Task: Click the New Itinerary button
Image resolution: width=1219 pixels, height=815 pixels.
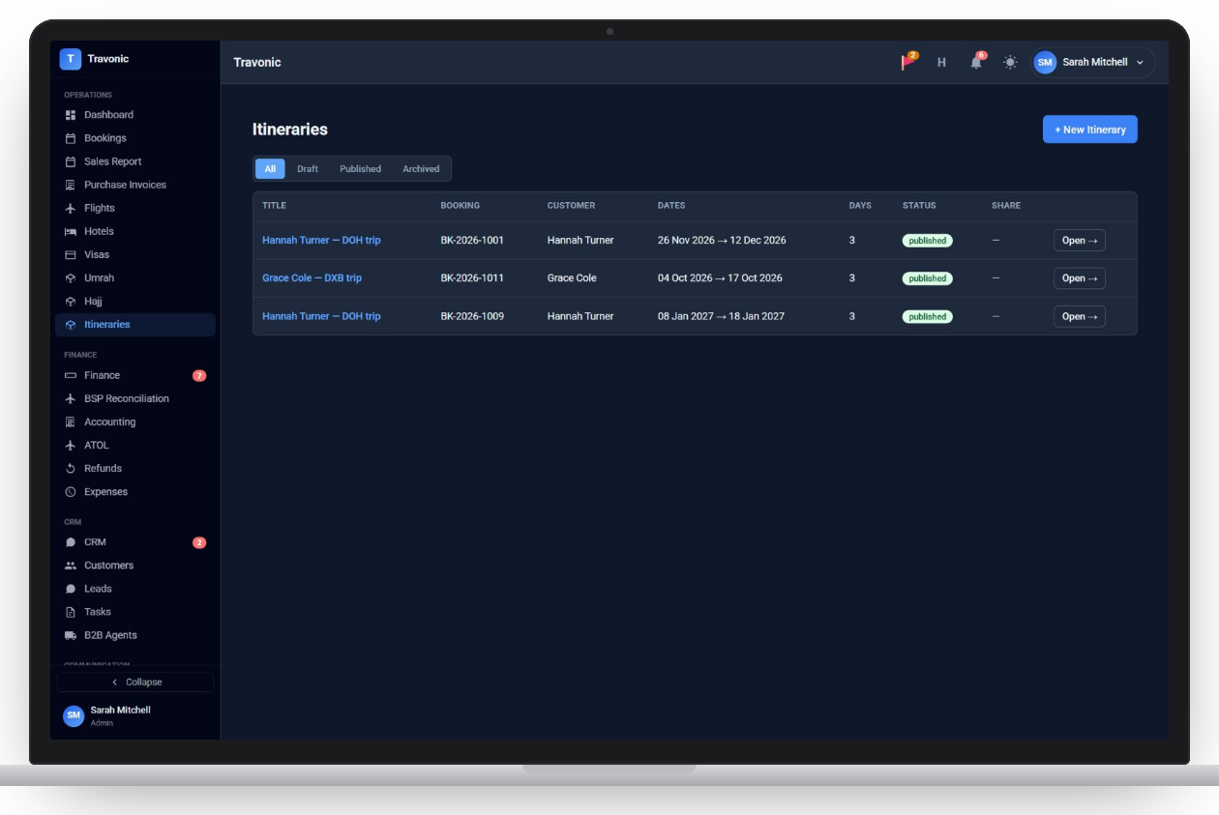Action: point(1090,130)
